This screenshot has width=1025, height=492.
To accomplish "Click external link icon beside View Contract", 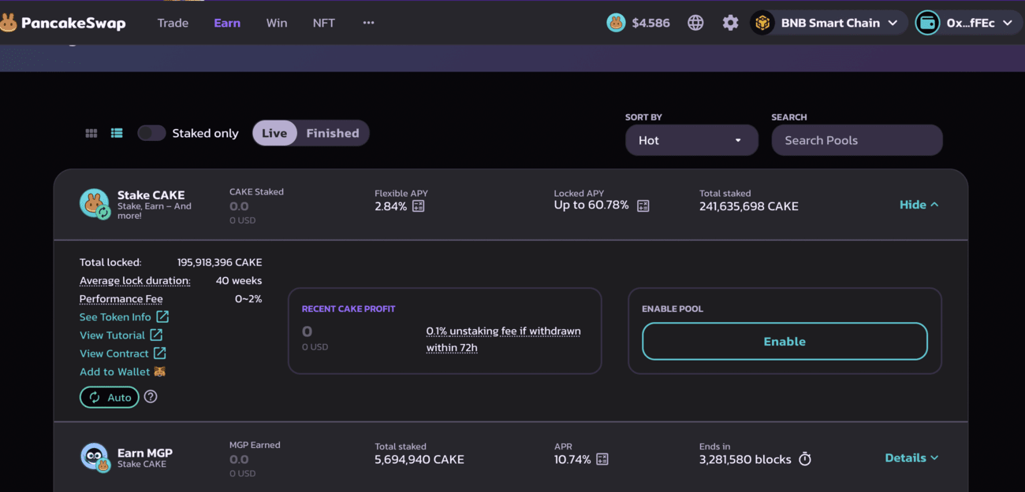I will [x=159, y=353].
